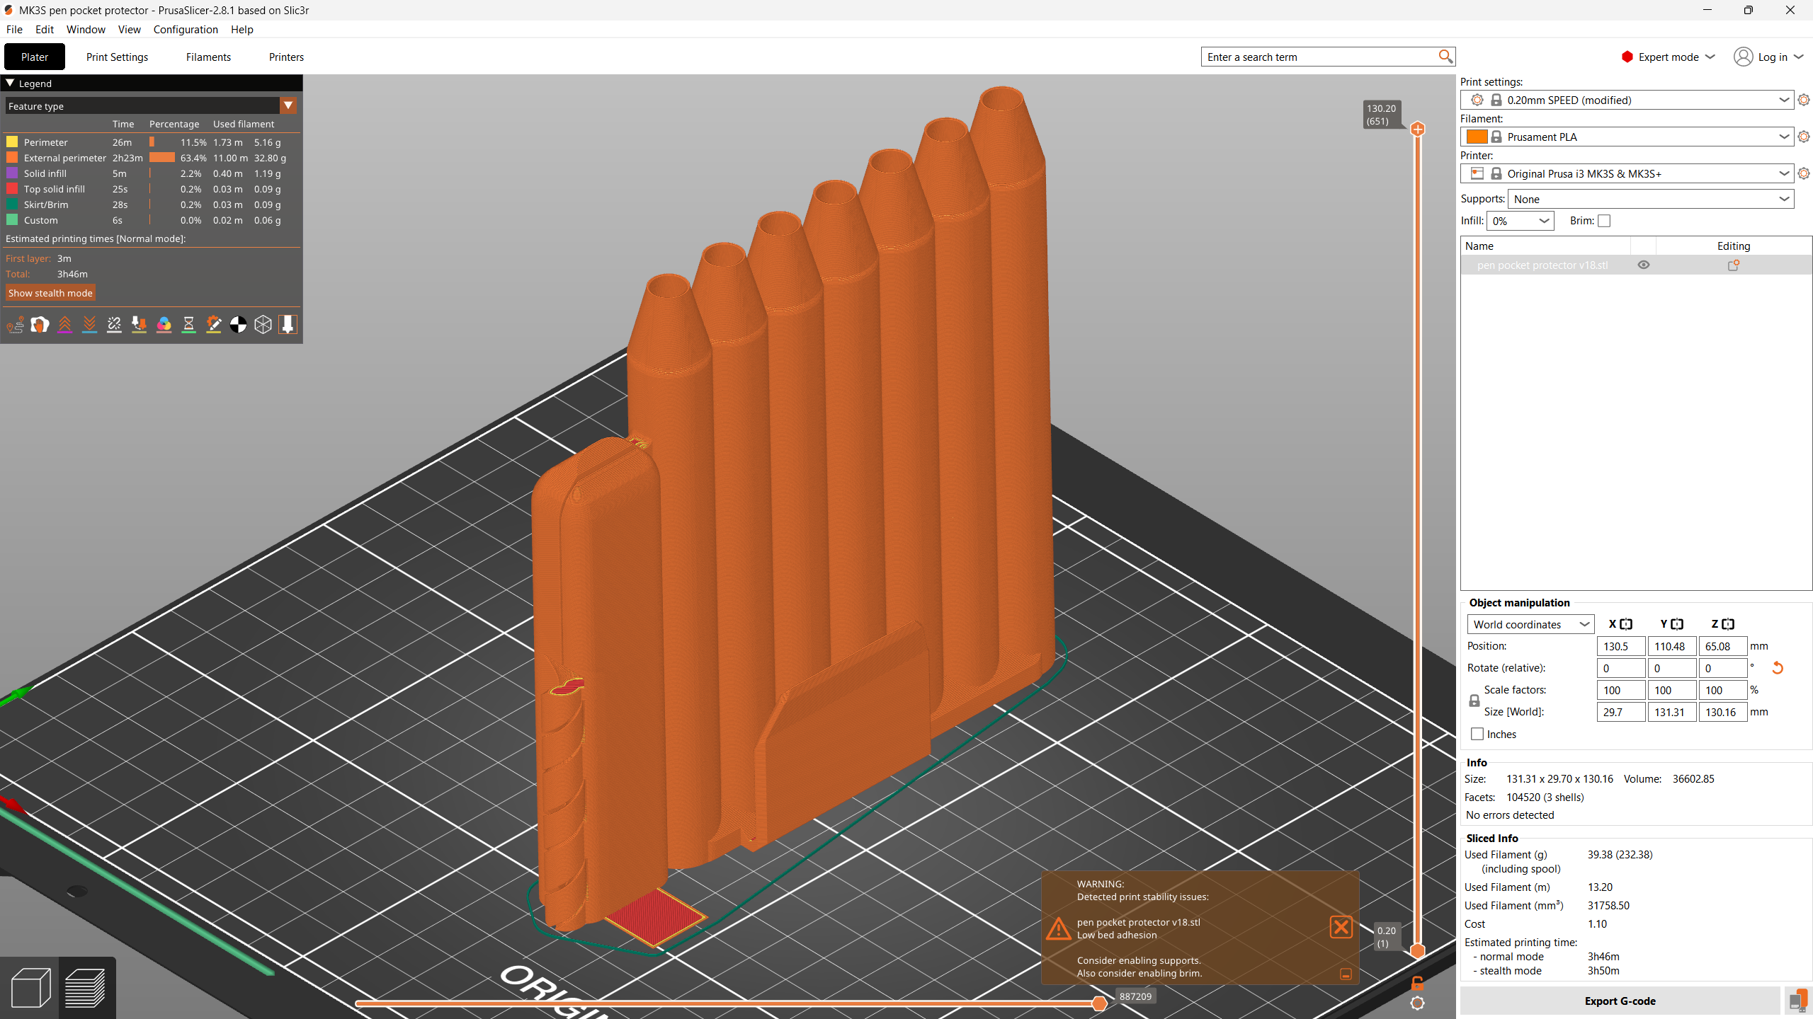Click the vertical layer slider lower thumb
The image size is (1813, 1019).
tap(1418, 950)
